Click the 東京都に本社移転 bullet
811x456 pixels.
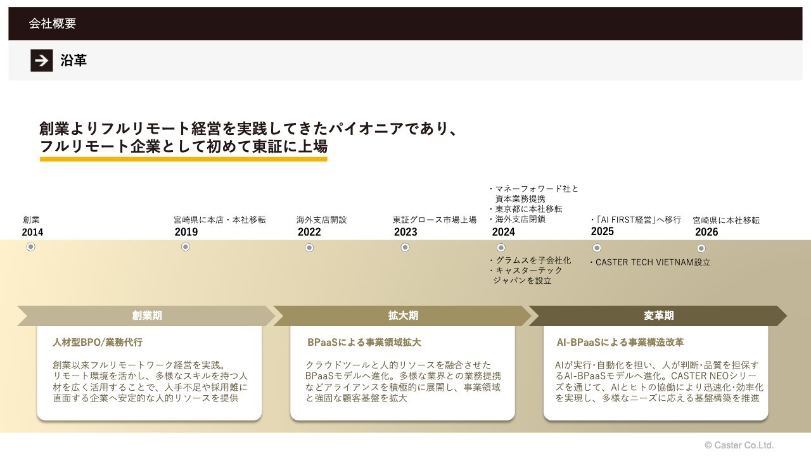tap(526, 209)
